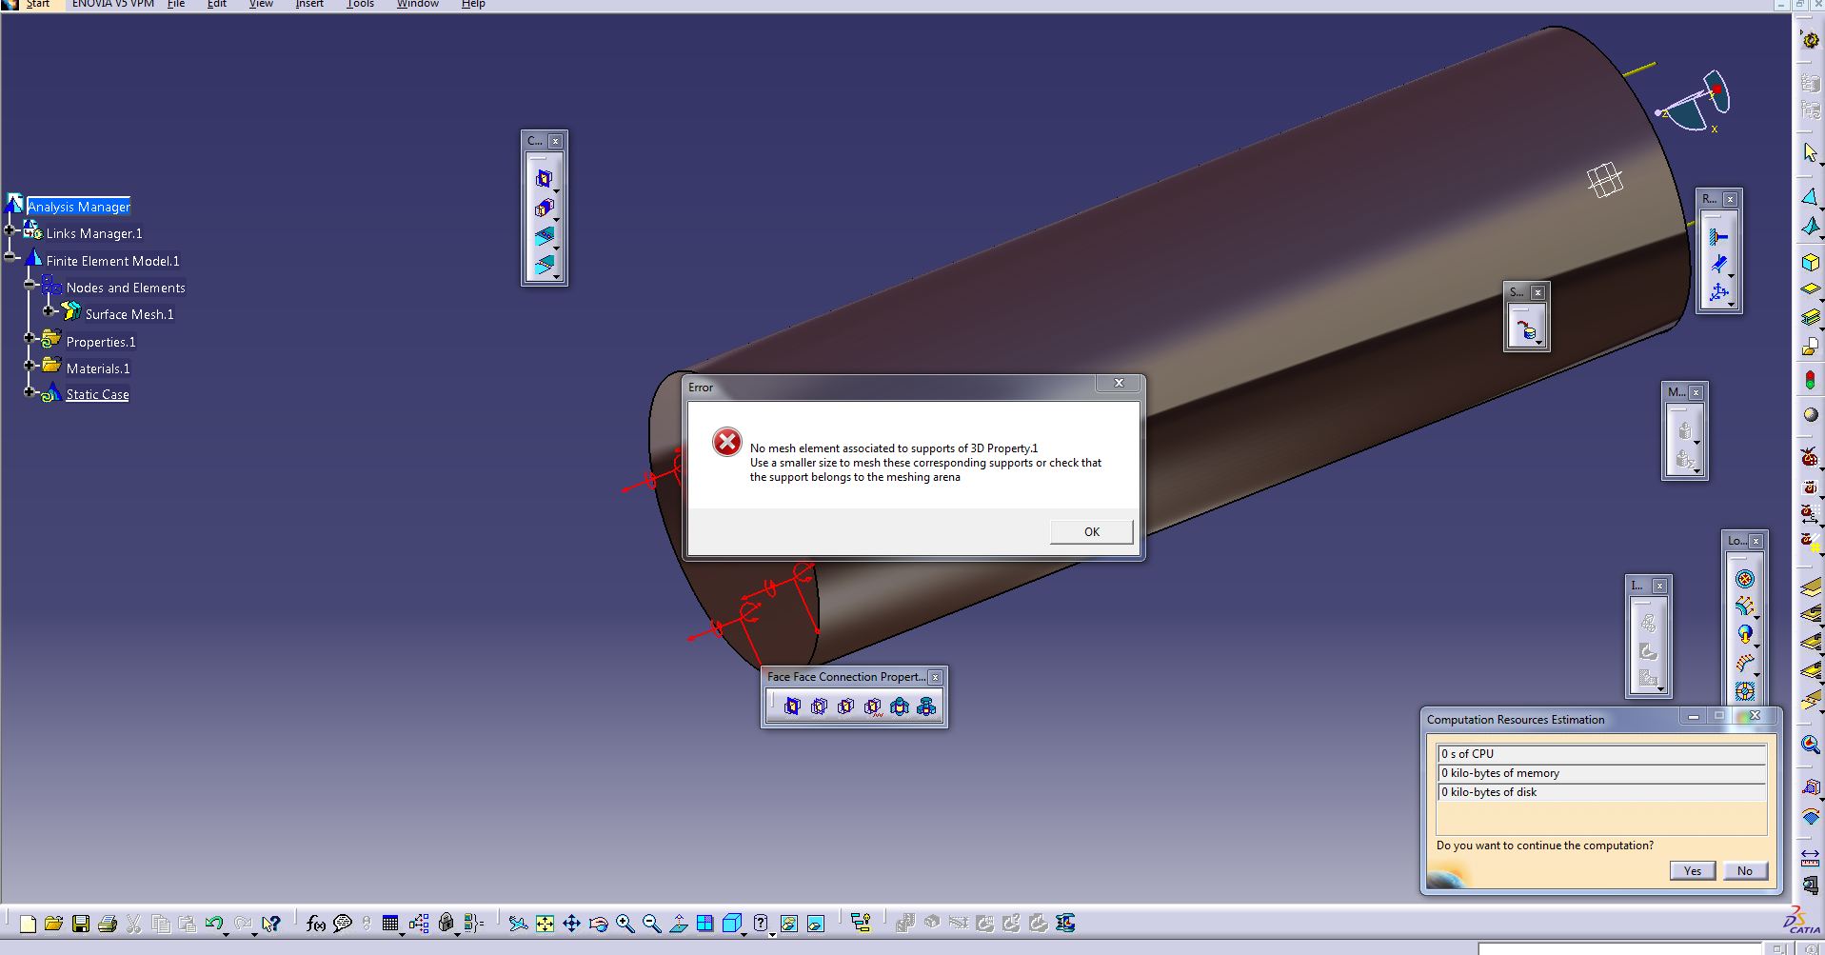The width and height of the screenshot is (1825, 955).
Task: Undo the last action
Action: click(214, 924)
